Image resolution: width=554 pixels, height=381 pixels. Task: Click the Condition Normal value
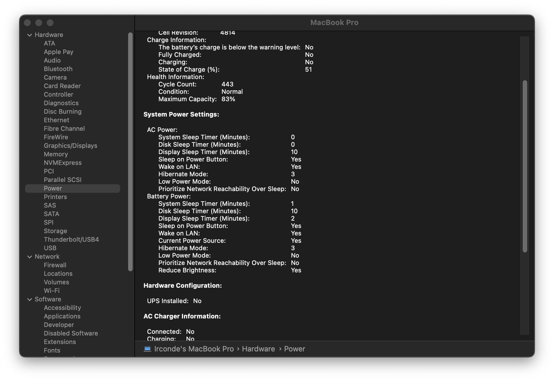232,92
